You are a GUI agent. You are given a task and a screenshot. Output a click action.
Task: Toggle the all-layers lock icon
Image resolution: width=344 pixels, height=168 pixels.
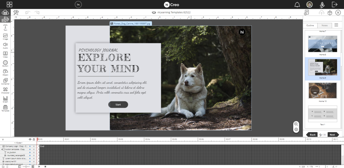pyautogui.click(x=34, y=139)
